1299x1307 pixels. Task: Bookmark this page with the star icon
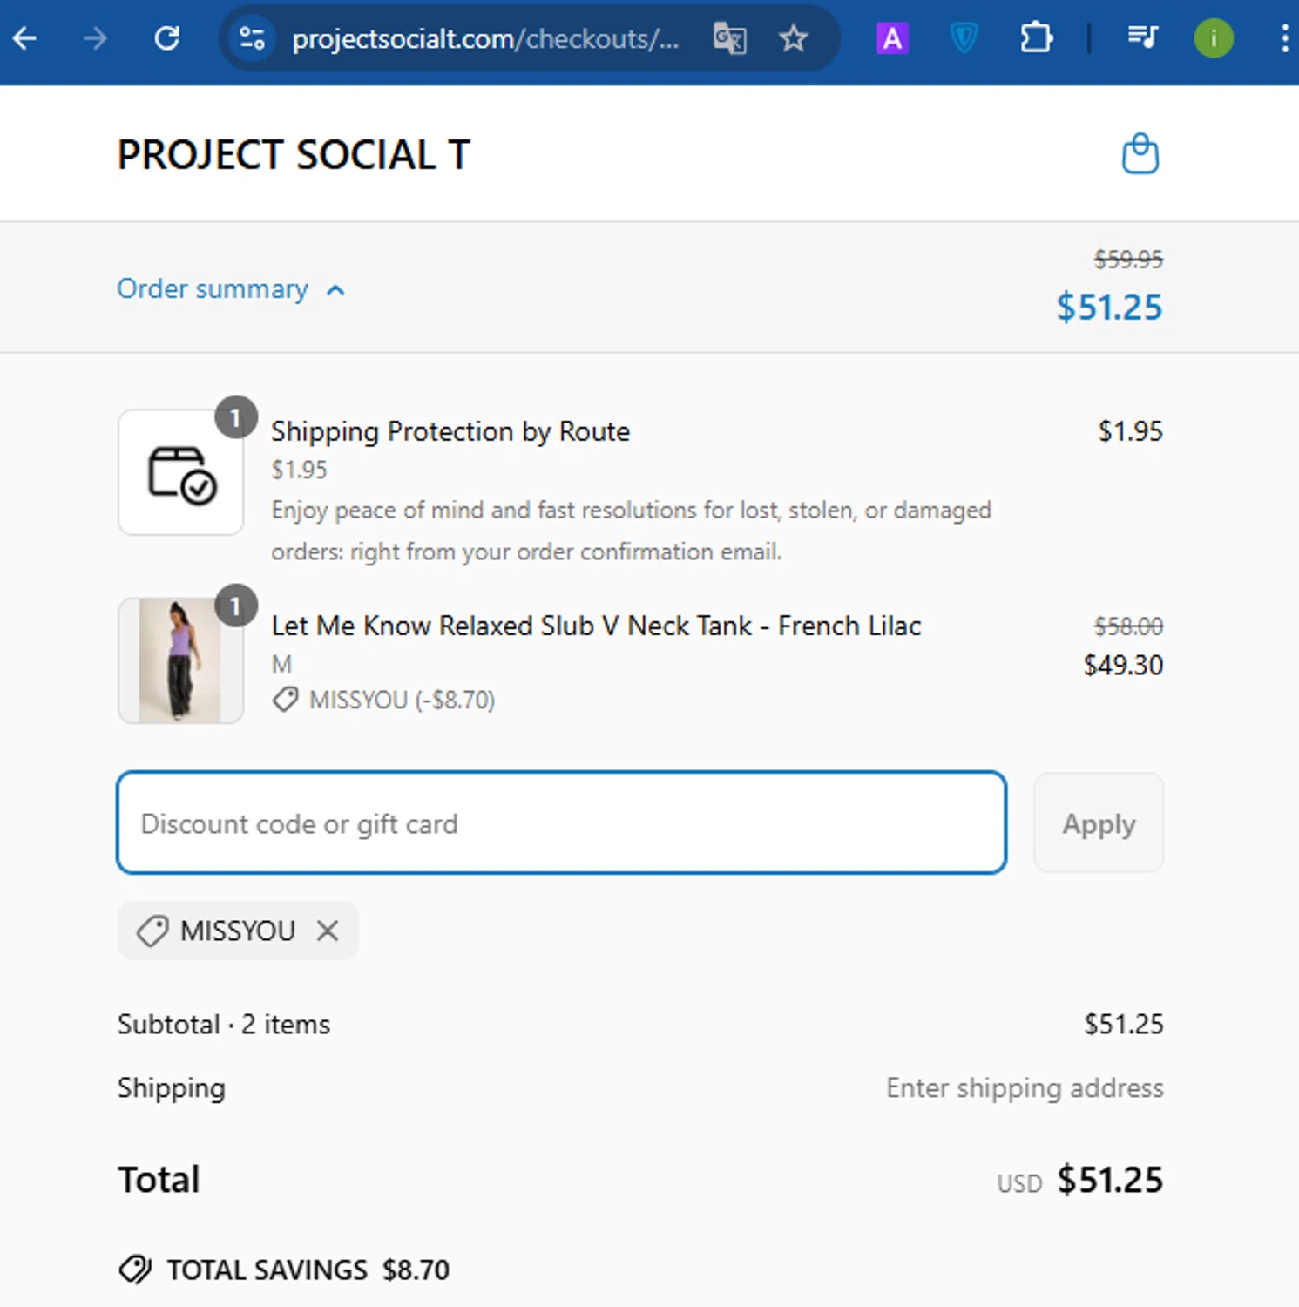pos(793,38)
